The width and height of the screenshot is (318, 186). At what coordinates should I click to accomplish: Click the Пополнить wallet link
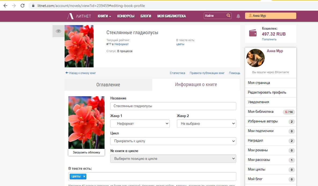269,39
